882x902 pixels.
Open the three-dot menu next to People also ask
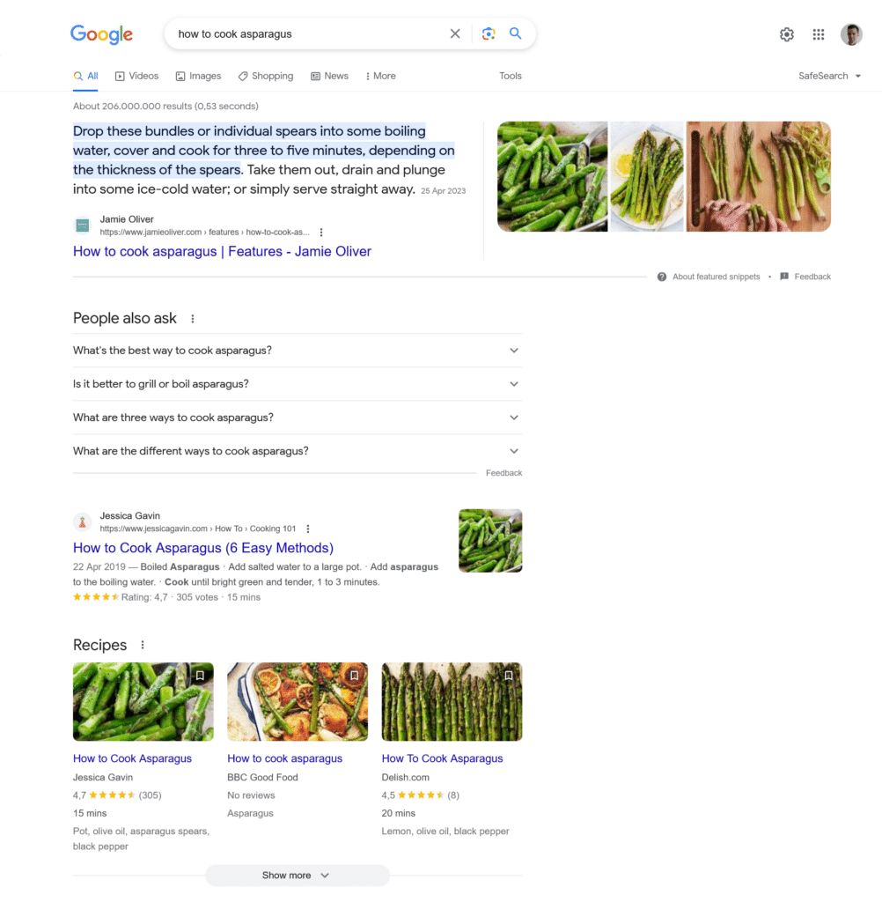[x=193, y=319]
